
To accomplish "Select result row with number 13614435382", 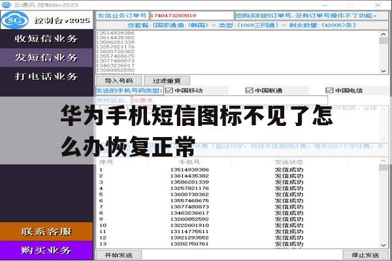I will coord(238,176).
